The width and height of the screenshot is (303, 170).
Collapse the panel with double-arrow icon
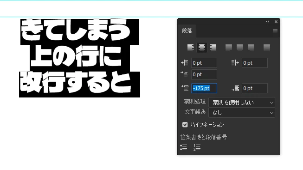point(268,22)
